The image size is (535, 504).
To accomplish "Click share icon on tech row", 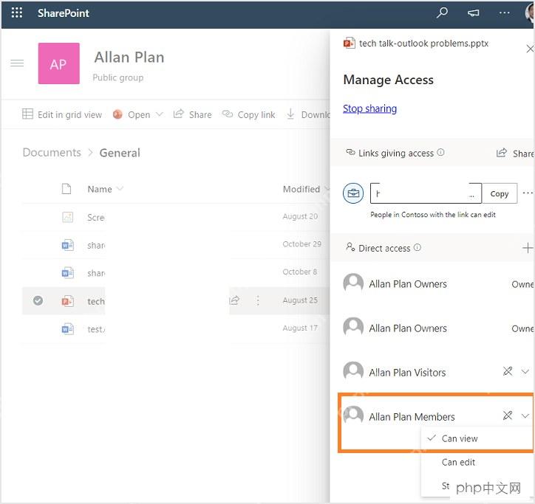I will click(234, 300).
